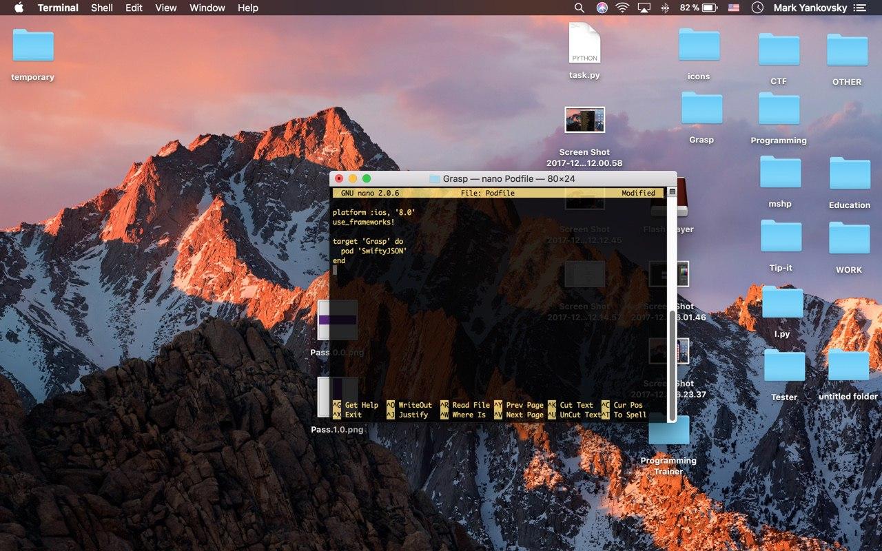
Task: Click the folder proxy icon in Terminal title
Action: point(434,179)
